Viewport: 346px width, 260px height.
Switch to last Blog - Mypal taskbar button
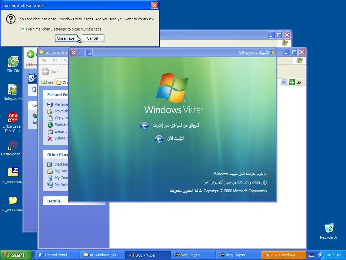click(x=238, y=255)
